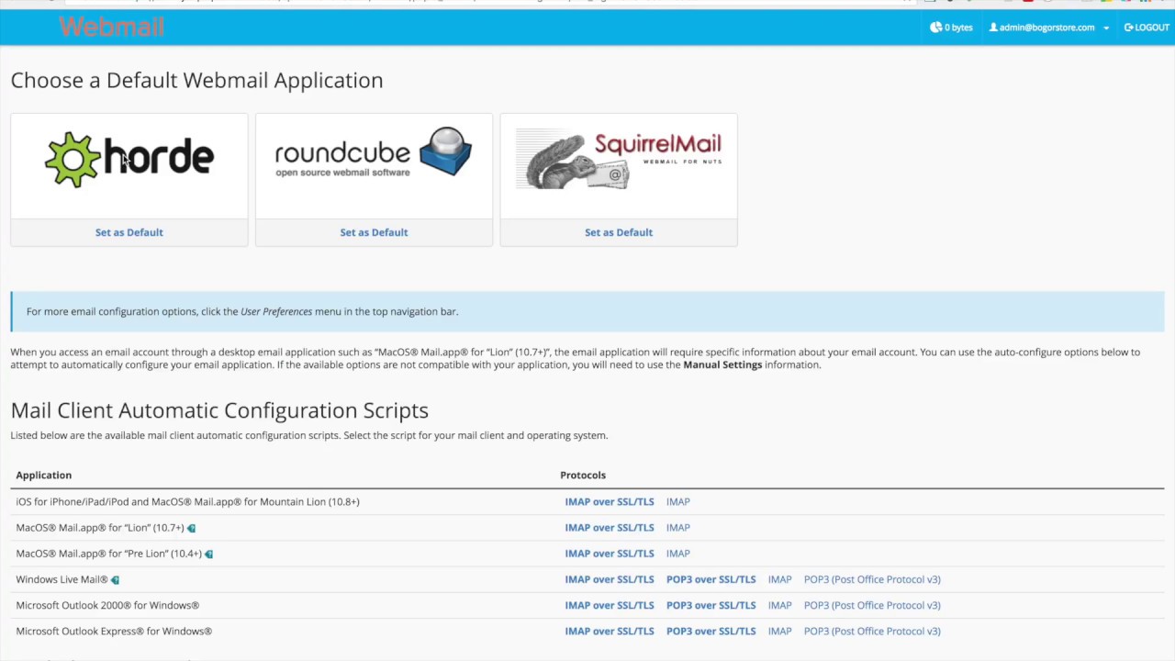Open plain IMAP script for Outlook Express
Viewport: 1175px width, 661px height.
pyautogui.click(x=780, y=631)
